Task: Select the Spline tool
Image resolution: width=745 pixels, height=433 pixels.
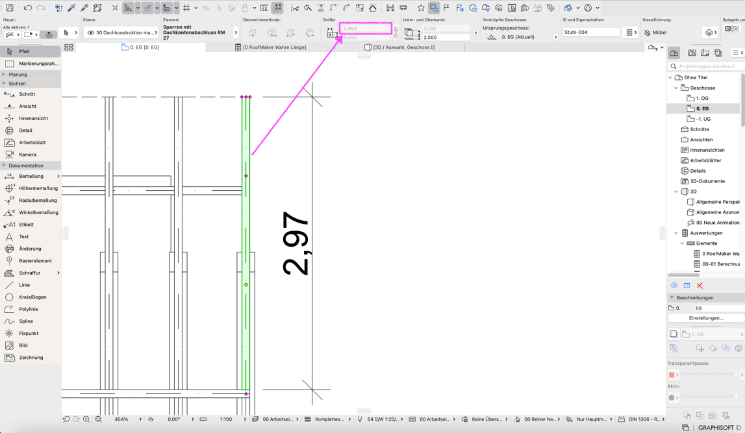Action: [31, 321]
